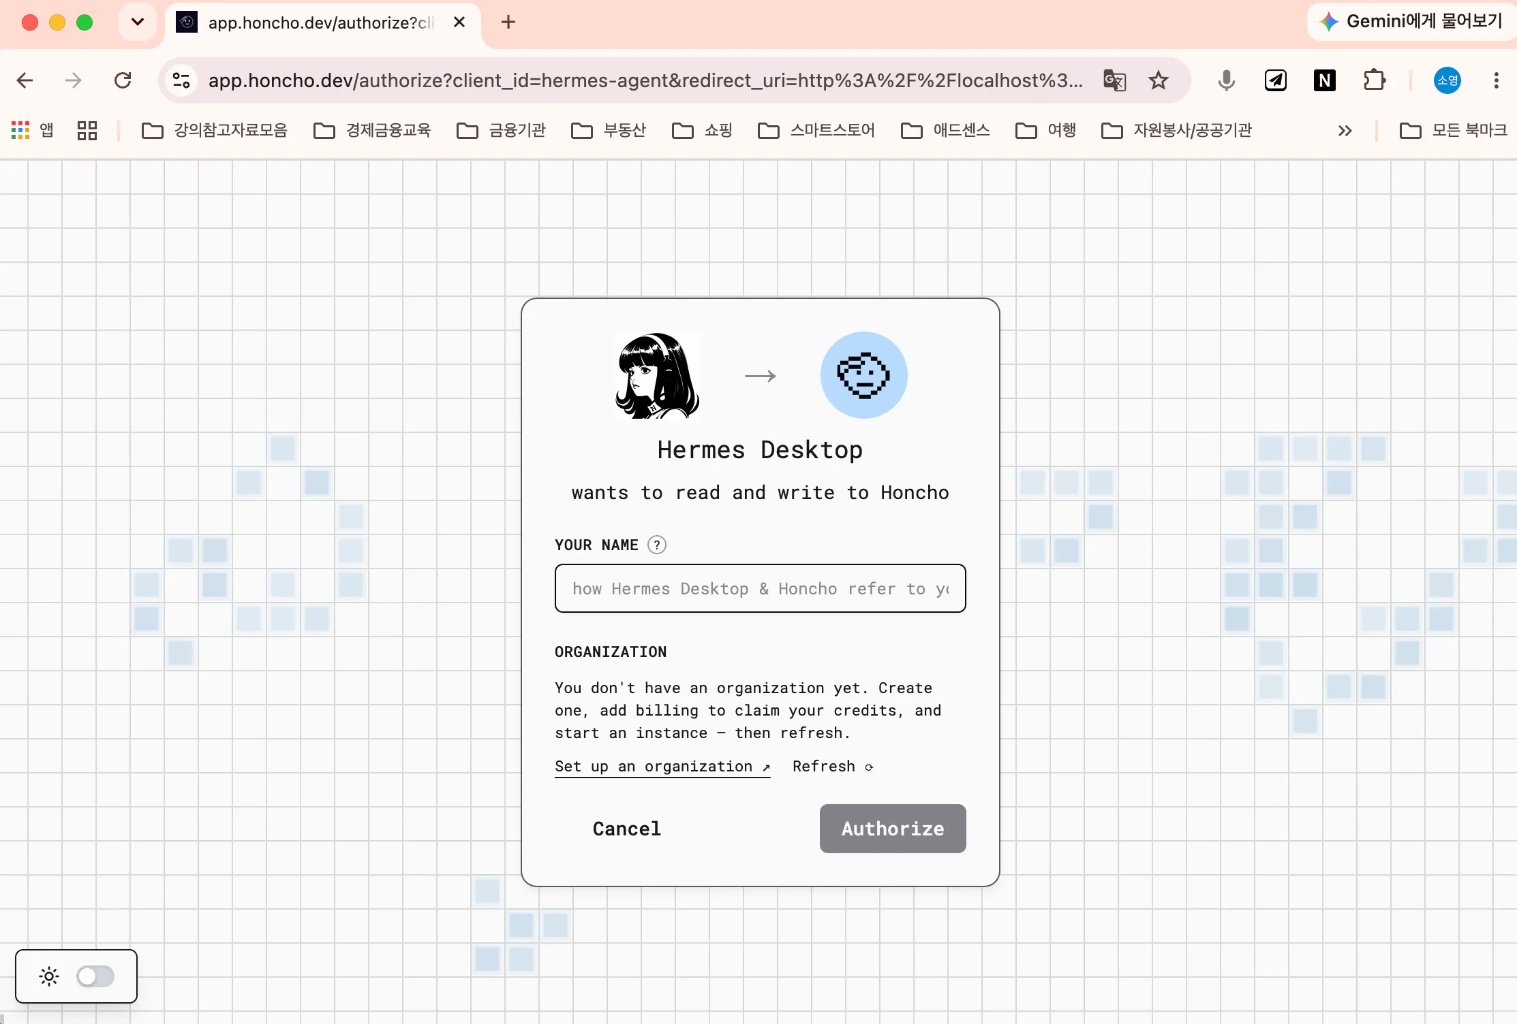Open the Extensions puzzle icon

click(1374, 80)
